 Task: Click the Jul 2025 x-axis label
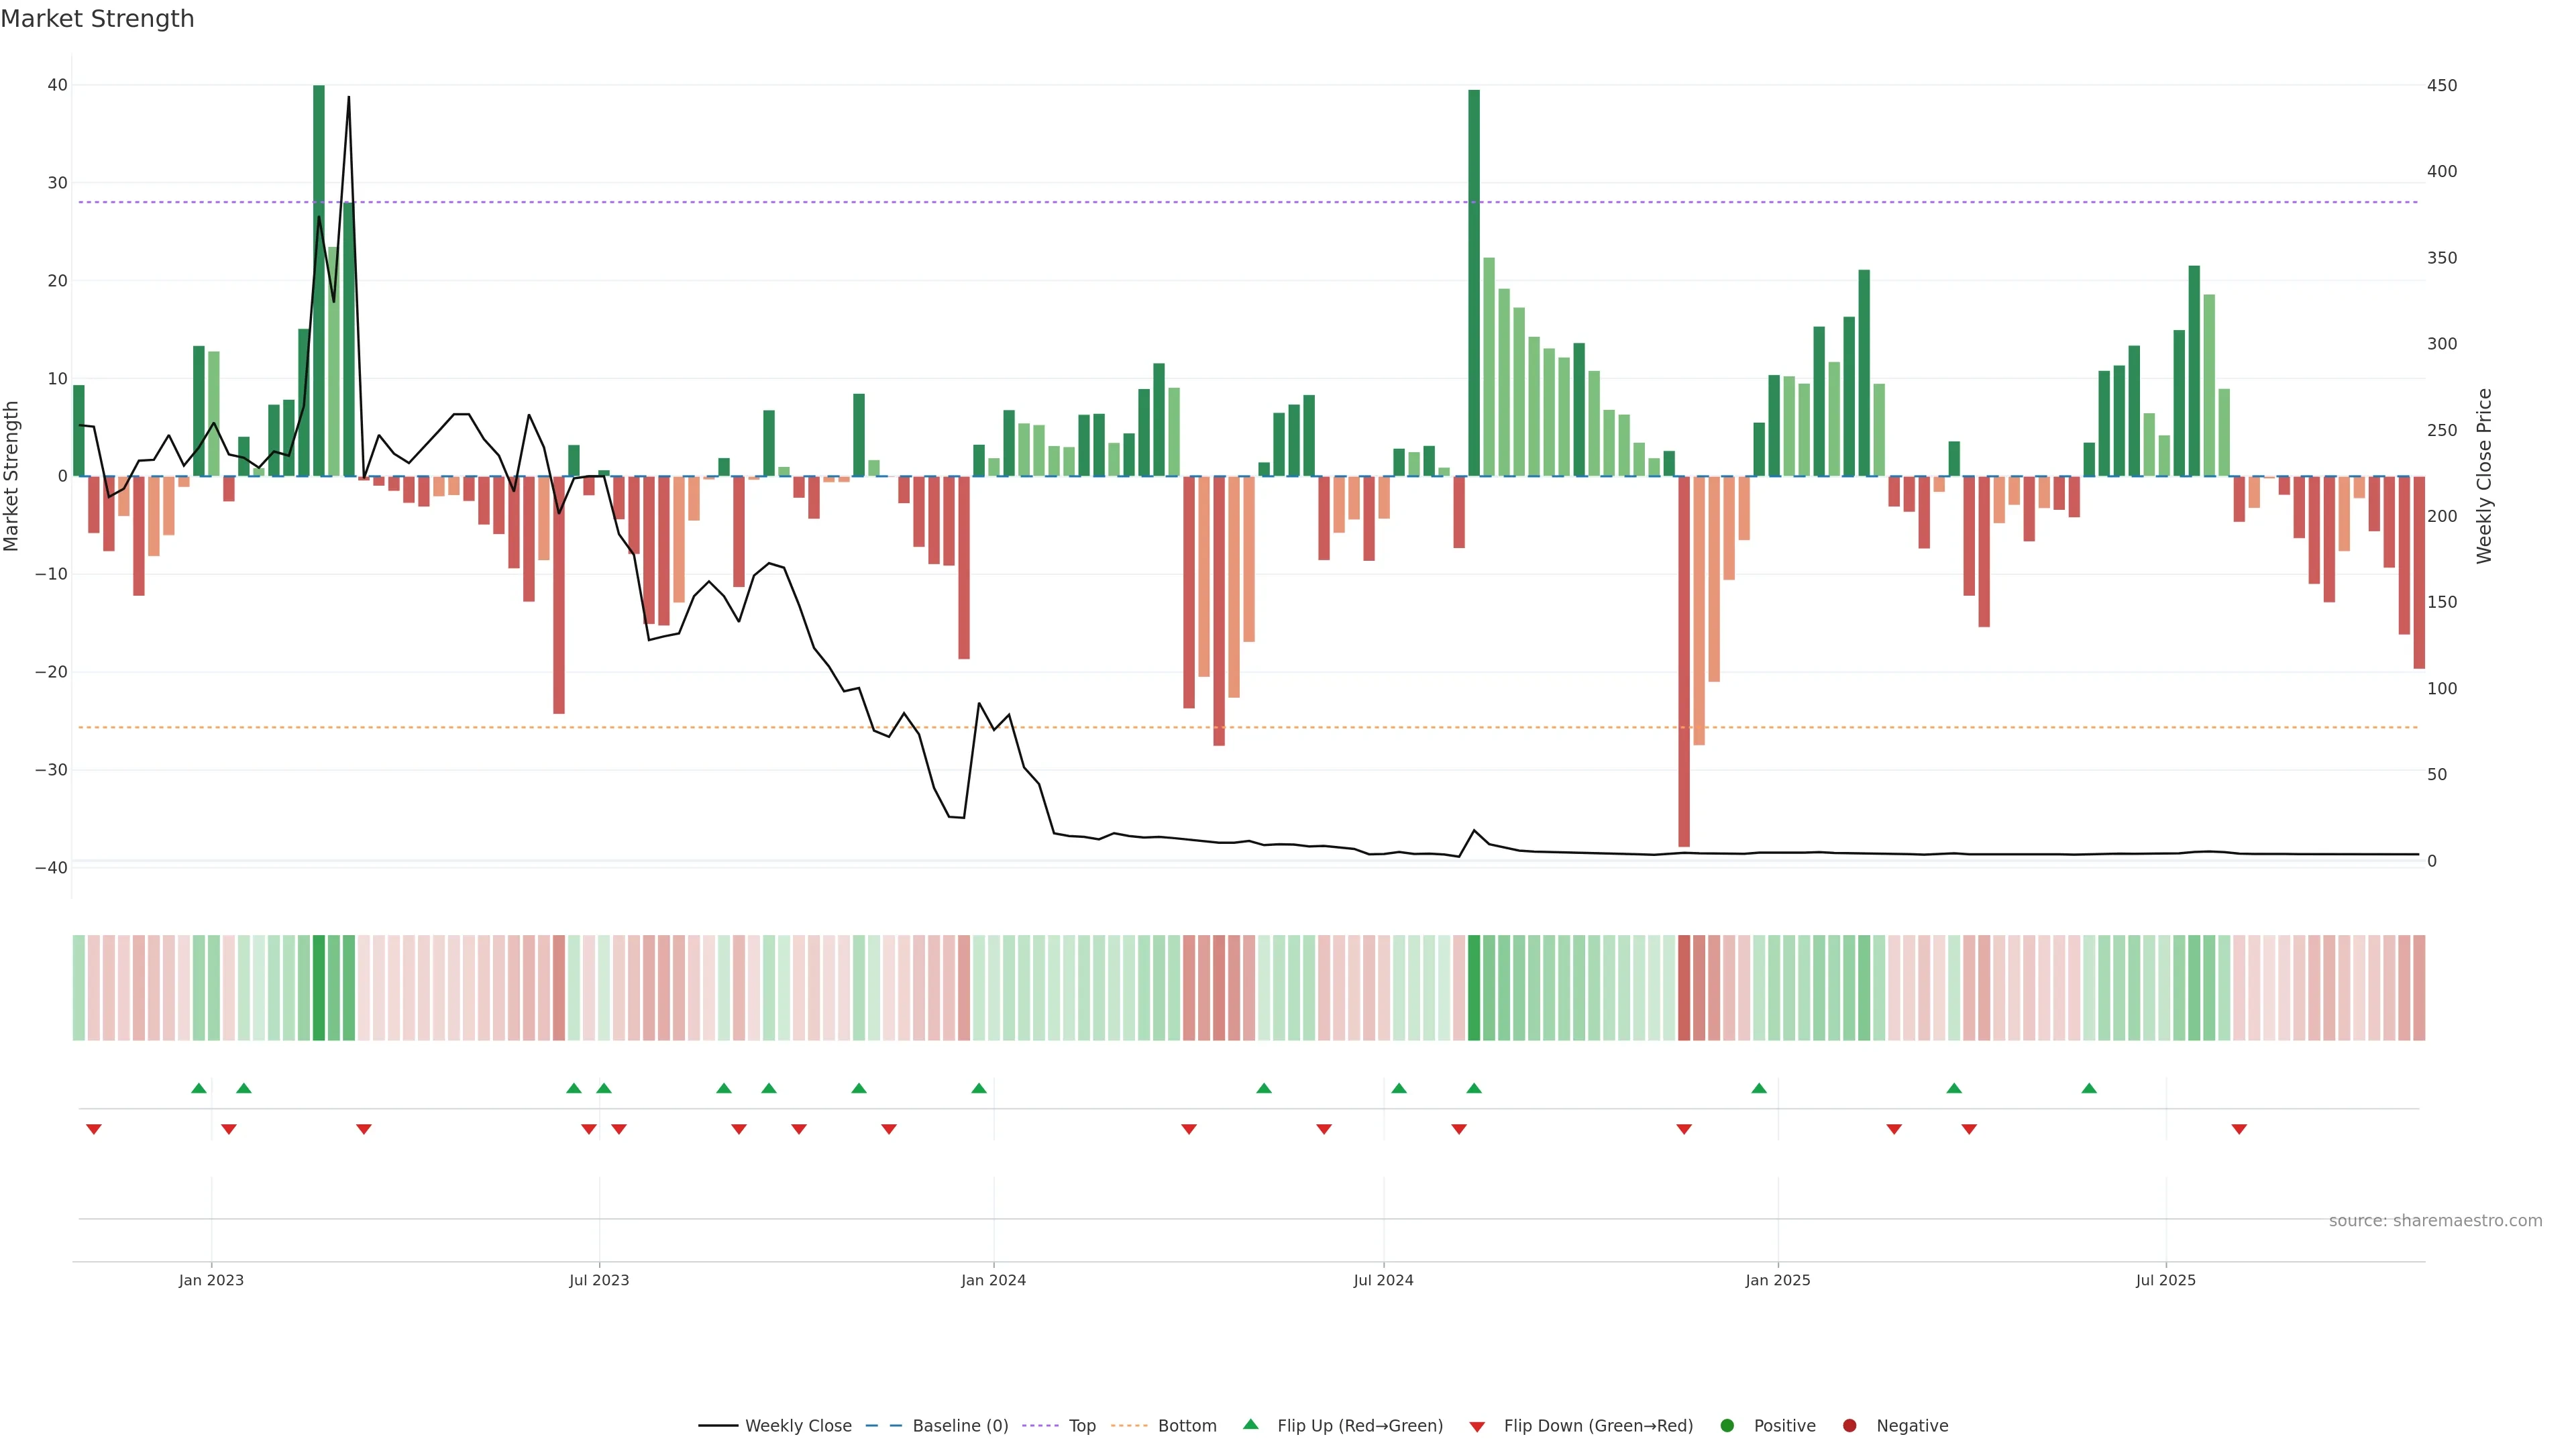tap(2165, 1280)
